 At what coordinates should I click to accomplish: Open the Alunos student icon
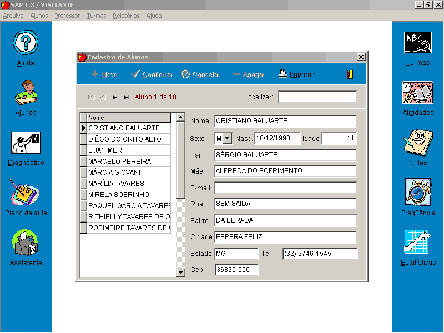click(26, 93)
